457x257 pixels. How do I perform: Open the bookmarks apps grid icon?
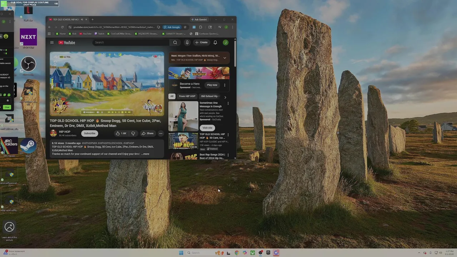click(49, 34)
